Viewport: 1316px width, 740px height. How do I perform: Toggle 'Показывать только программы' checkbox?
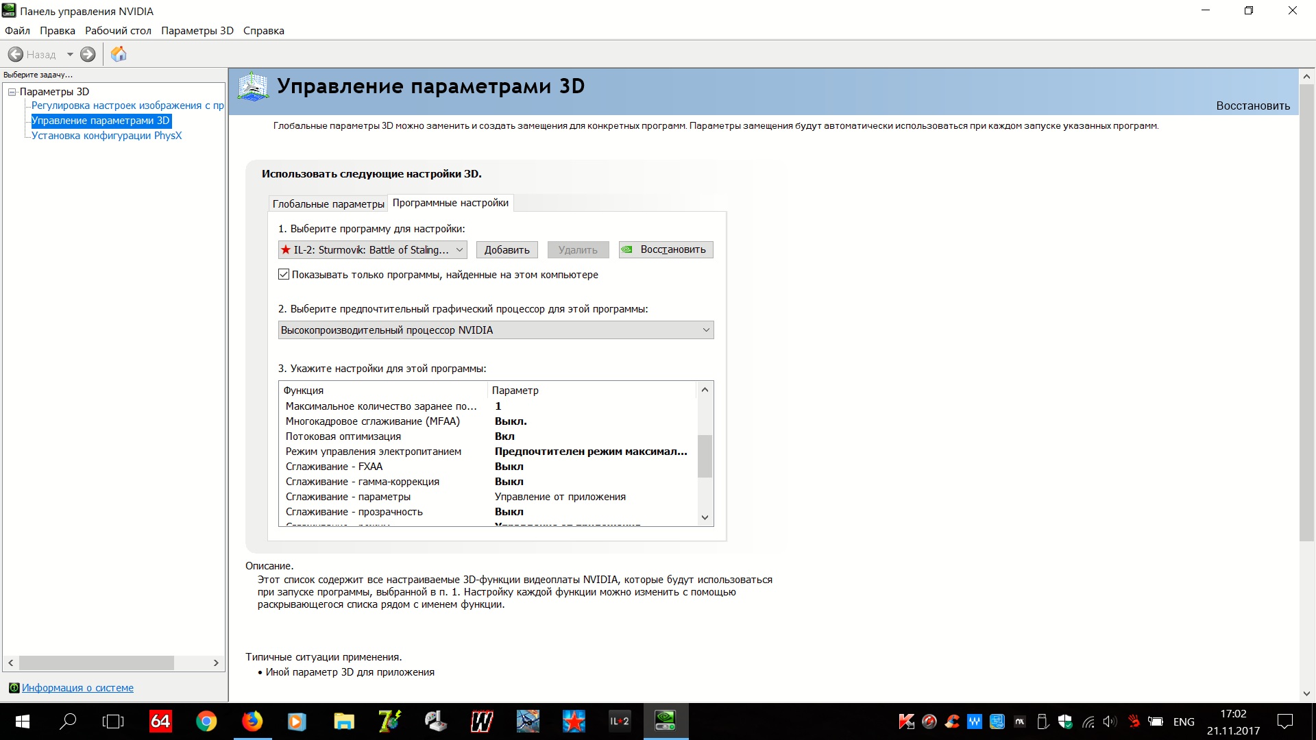click(x=284, y=275)
